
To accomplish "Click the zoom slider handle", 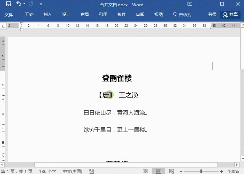I will click(201, 171).
